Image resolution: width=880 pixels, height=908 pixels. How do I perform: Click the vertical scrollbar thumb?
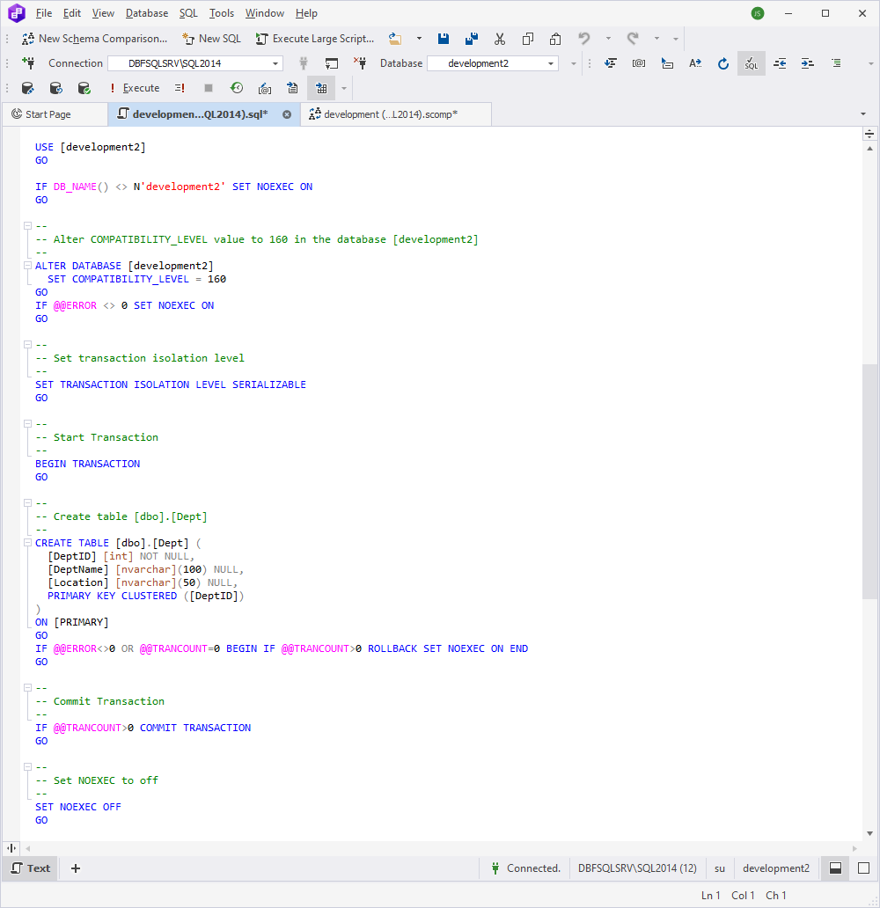pyautogui.click(x=869, y=482)
